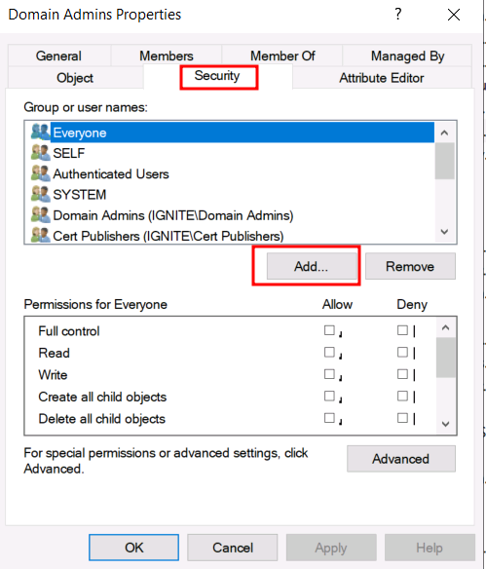Tick Deny for Delete all child objects
The image size is (486, 569).
402,418
